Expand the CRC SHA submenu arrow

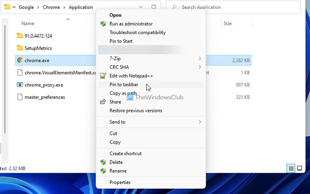pos(200,67)
